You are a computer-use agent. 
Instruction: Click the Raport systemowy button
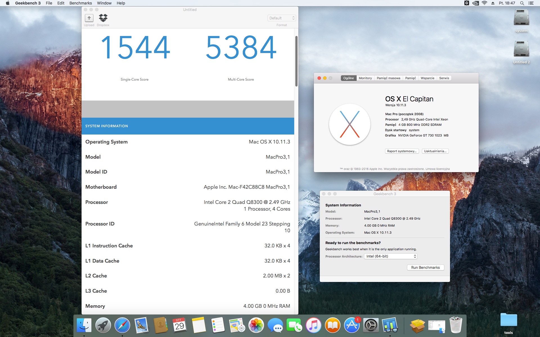click(x=402, y=151)
